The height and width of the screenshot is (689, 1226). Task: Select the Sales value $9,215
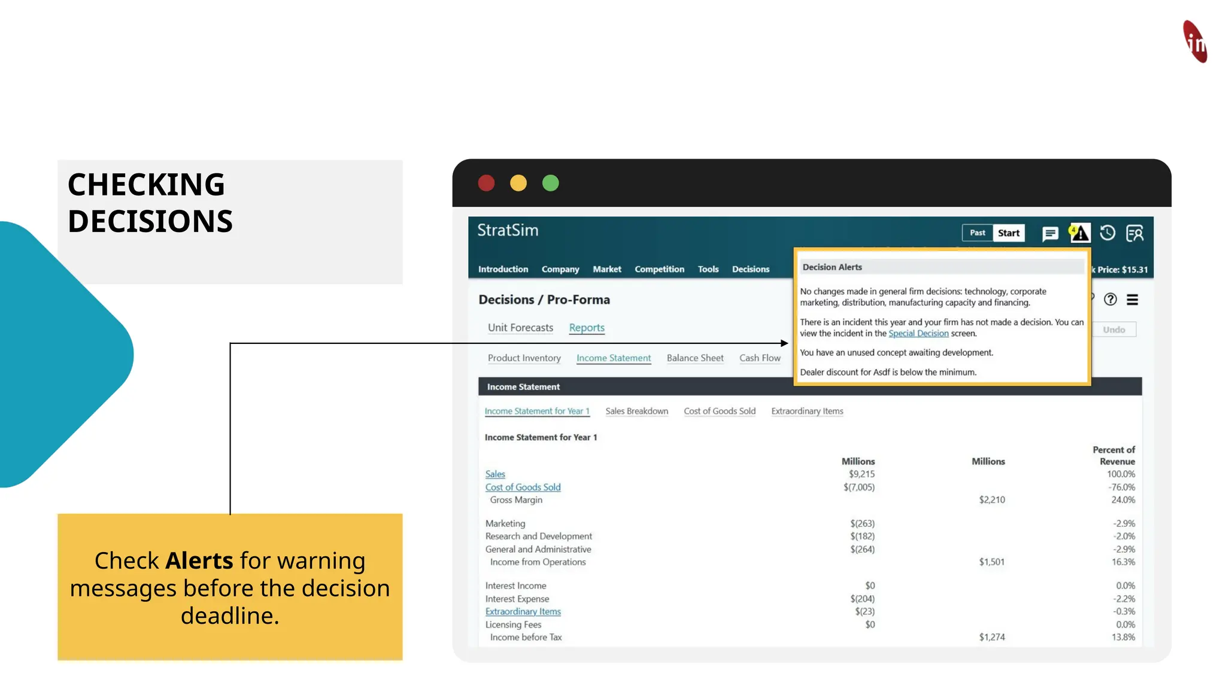tap(861, 474)
